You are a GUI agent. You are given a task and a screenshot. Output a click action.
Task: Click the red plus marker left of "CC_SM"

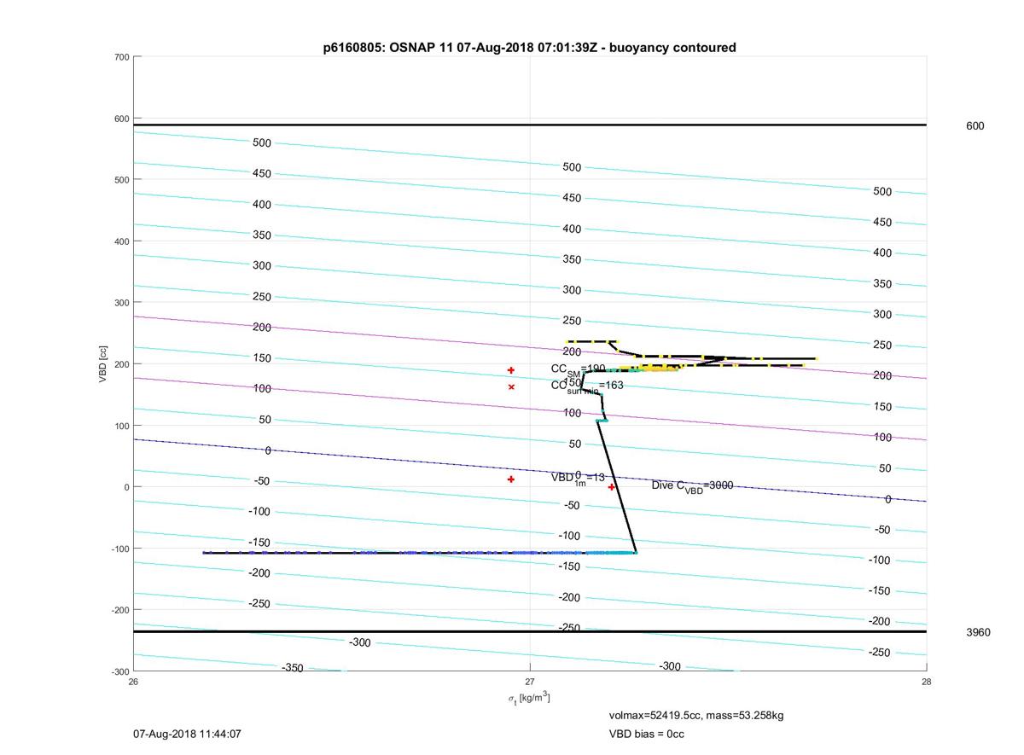click(511, 370)
